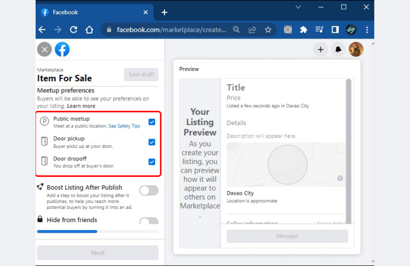The image size is (410, 266).
Task: Click the Door dropoff door icon
Action: (44, 162)
